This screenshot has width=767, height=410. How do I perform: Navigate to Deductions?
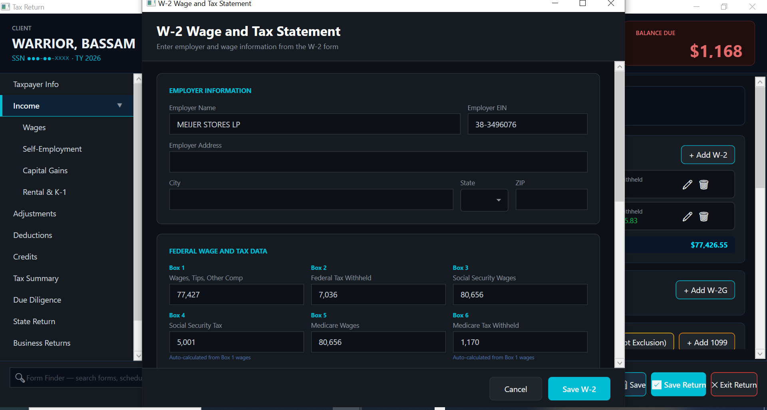[x=67, y=235]
